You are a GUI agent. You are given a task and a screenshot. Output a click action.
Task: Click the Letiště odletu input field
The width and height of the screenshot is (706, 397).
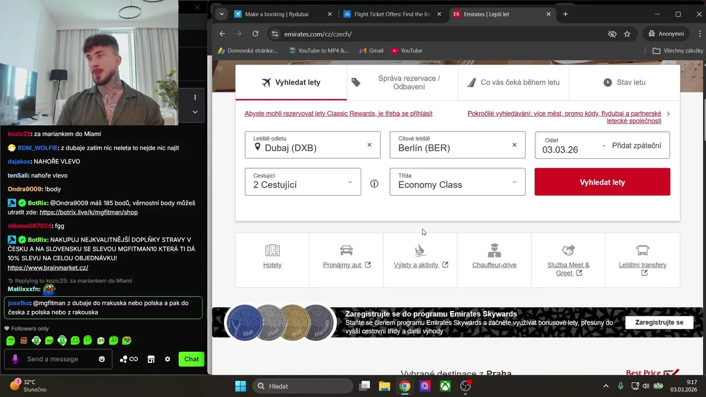click(313, 144)
